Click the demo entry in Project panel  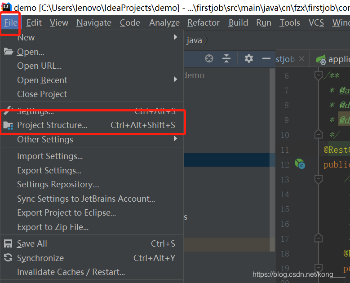click(x=194, y=75)
